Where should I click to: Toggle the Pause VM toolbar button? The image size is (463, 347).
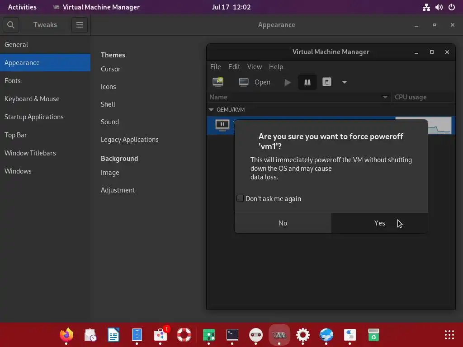(x=307, y=82)
